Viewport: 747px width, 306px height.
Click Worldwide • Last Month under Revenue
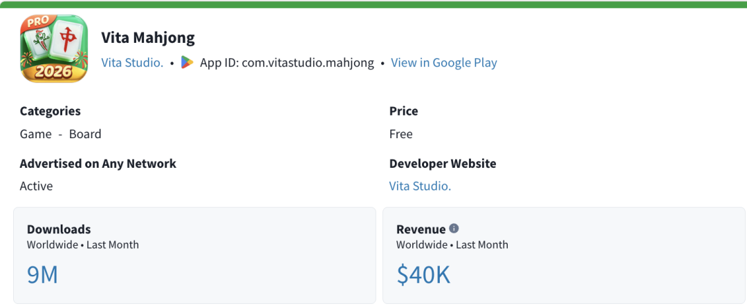tap(452, 245)
